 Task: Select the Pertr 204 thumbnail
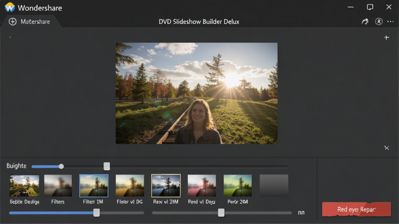[x=238, y=185]
